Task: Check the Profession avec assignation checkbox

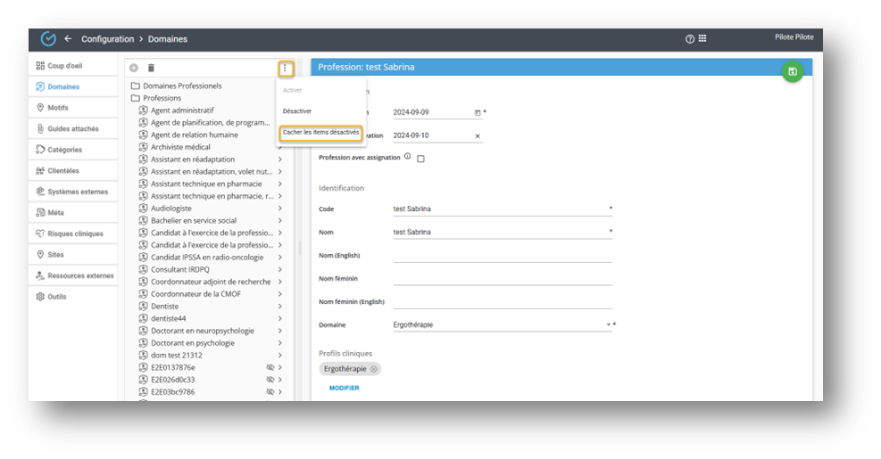Action: click(x=421, y=159)
